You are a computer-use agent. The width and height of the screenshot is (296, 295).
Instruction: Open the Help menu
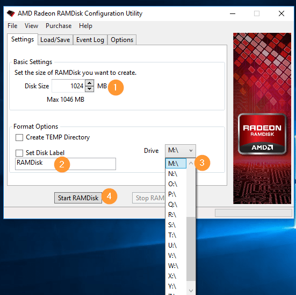[x=85, y=26]
